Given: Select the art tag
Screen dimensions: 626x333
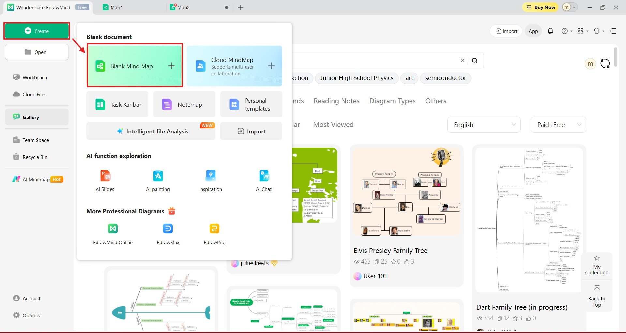Looking at the screenshot, I should (409, 78).
